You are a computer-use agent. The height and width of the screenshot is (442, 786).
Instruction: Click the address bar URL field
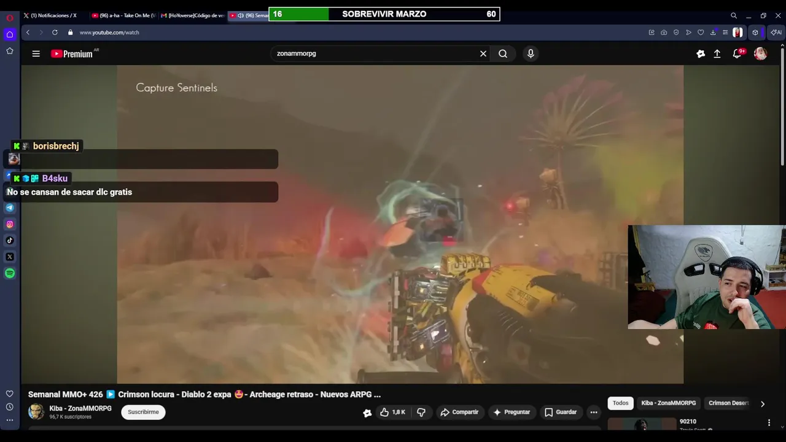click(x=356, y=33)
